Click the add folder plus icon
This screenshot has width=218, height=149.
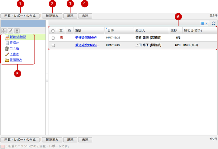pos(4,31)
